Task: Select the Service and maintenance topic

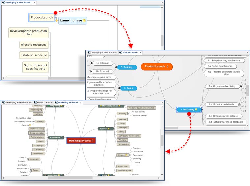Action: coord(129,136)
